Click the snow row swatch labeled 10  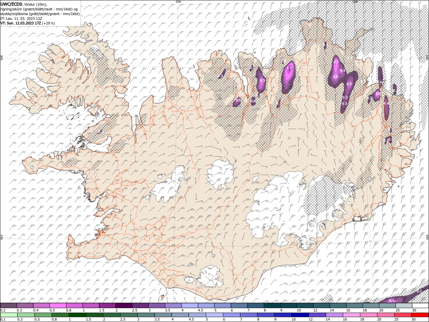(x=305, y=306)
